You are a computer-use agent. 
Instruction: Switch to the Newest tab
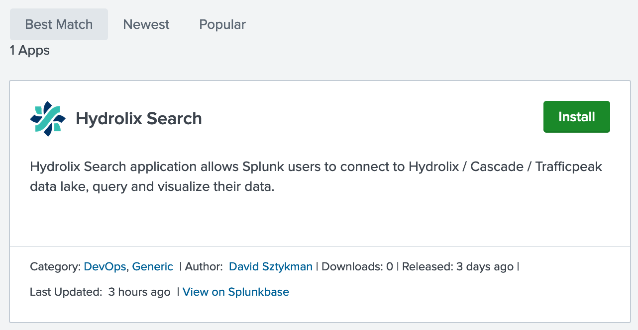(x=146, y=24)
